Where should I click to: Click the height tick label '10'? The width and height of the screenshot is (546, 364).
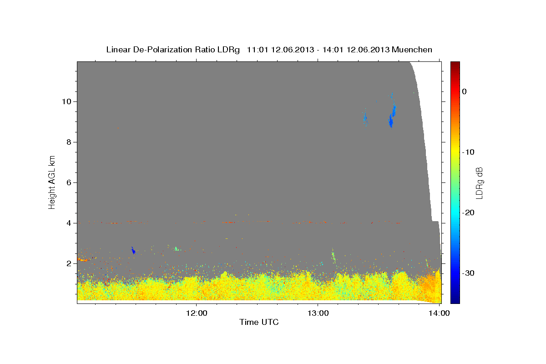(x=68, y=101)
